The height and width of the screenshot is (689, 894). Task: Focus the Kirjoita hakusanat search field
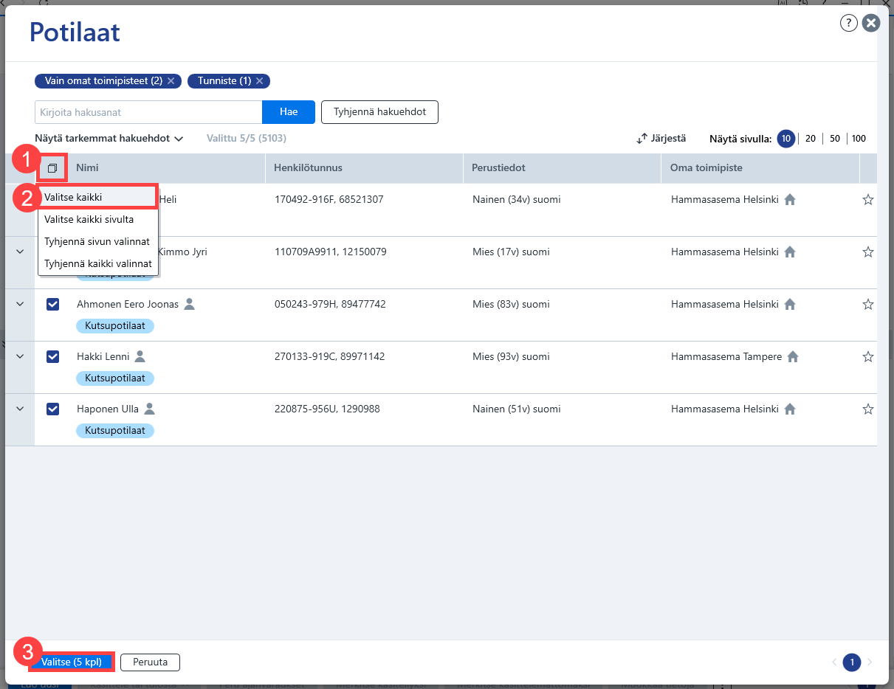tap(148, 112)
